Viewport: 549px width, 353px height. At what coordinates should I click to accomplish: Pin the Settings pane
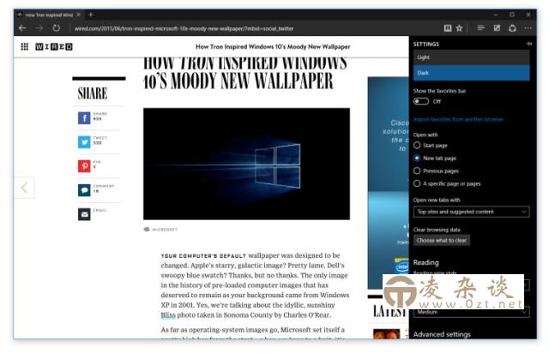529,44
